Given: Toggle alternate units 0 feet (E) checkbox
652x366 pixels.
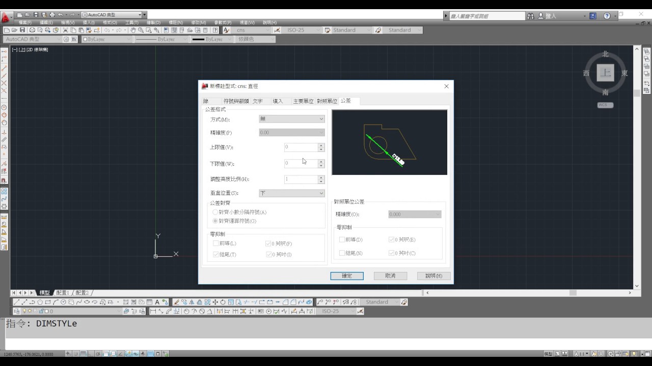Looking at the screenshot, I should point(392,239).
